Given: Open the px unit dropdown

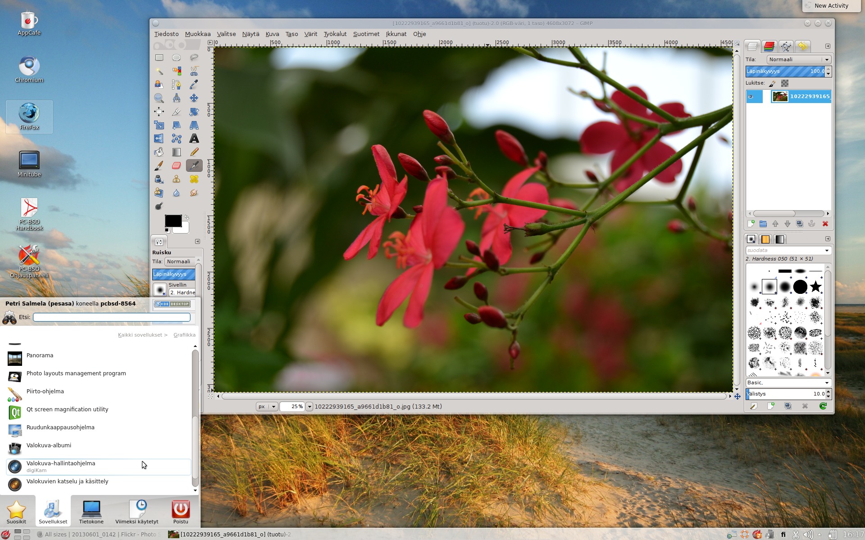Looking at the screenshot, I should click(x=267, y=406).
